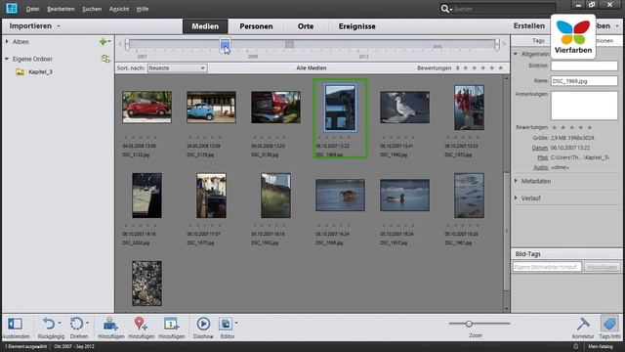The width and height of the screenshot is (625, 352).
Task: Open the Tags tab in right panel
Action: (x=538, y=41)
